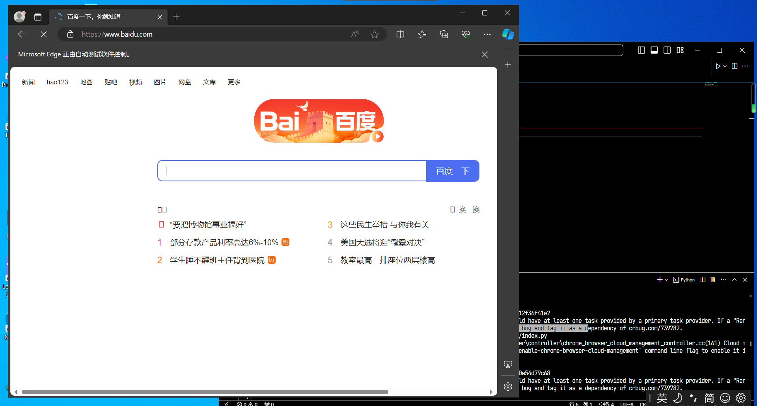The width and height of the screenshot is (757, 406).
Task: Open VS Code editor more actions
Action: coord(745,66)
